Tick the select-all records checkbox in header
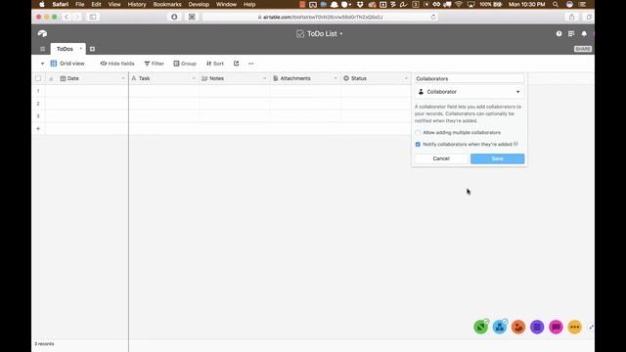Image resolution: width=626 pixels, height=352 pixels. 38,78
